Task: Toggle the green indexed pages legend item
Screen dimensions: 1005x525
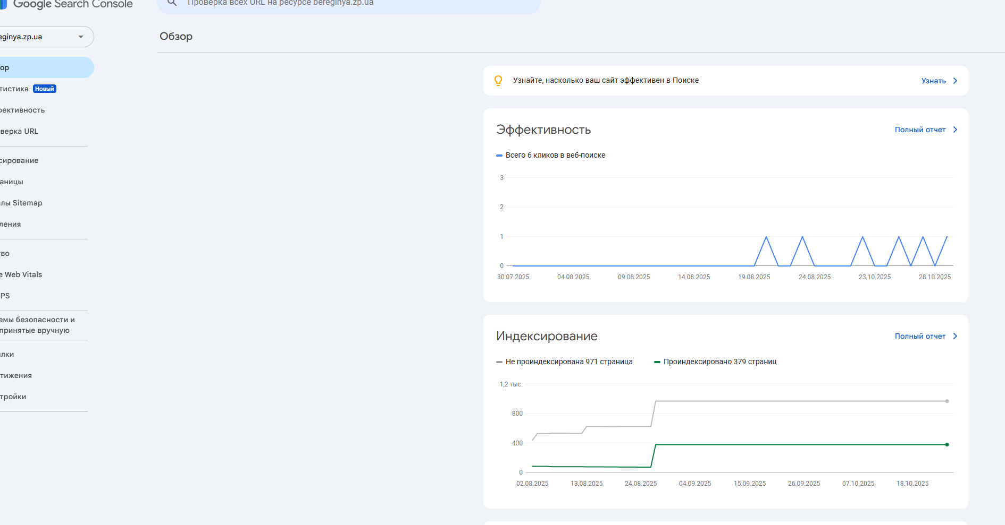Action: (x=716, y=362)
